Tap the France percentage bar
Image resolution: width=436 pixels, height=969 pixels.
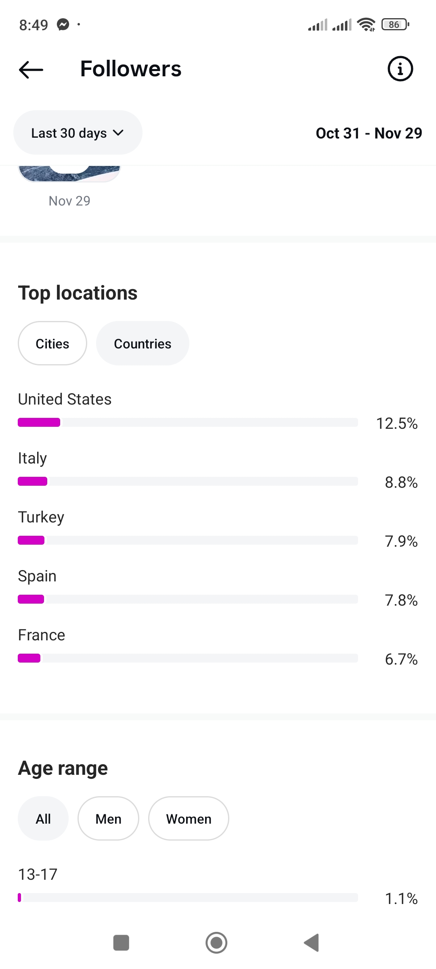(x=188, y=659)
